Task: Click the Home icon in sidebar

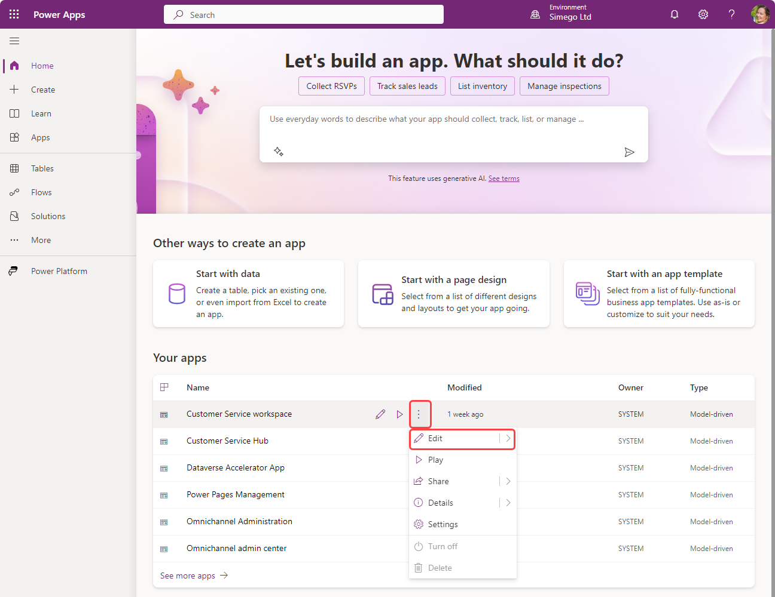Action: click(14, 66)
